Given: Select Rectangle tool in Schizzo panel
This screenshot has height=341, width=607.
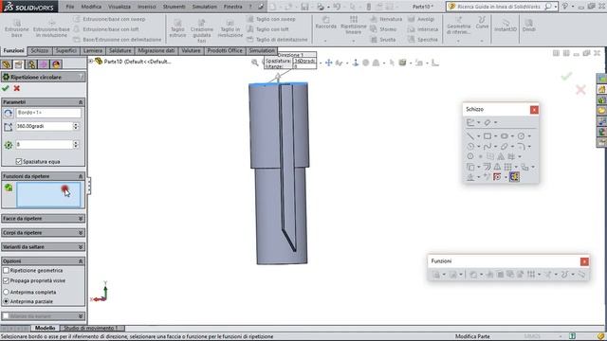Looking at the screenshot, I should coord(487,136).
